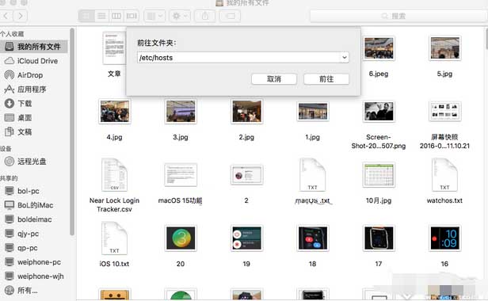Select the image file named 18
Image resolution: width=488 pixels, height=301 pixels.
click(x=312, y=238)
